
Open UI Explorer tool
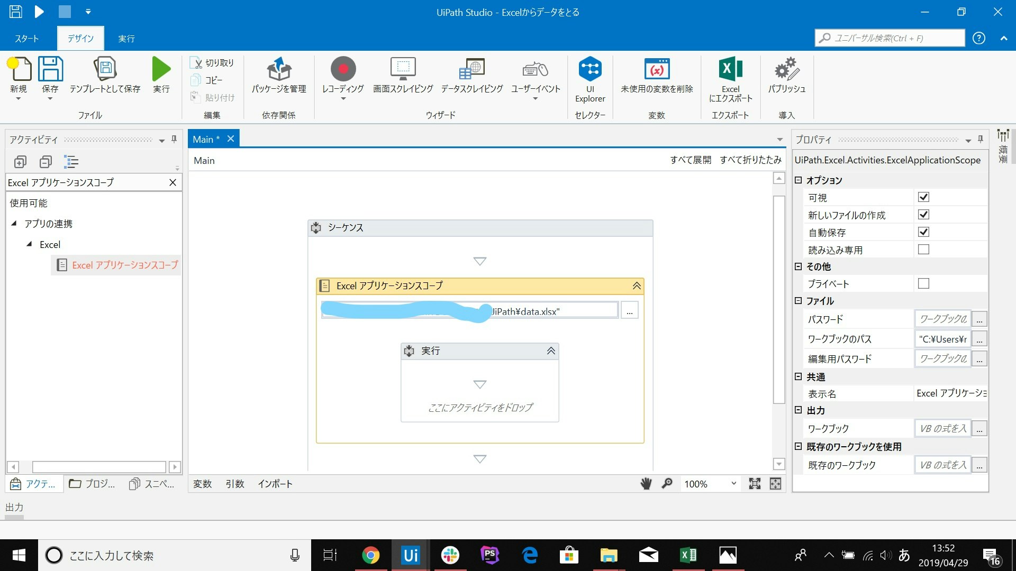click(590, 79)
